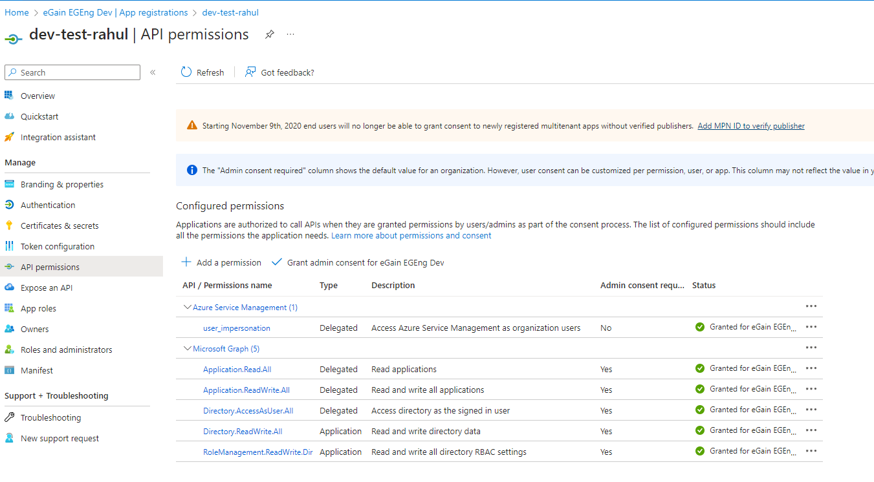
Task: Navigate to App registrations breadcrumb
Action: (115, 12)
